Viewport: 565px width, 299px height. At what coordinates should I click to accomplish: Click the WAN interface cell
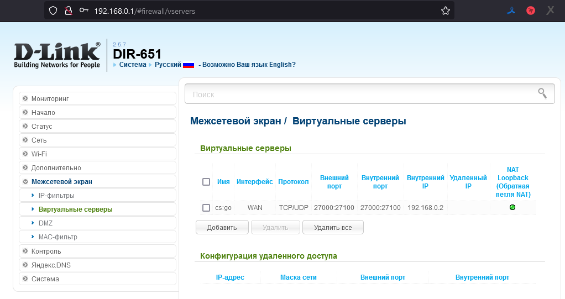(255, 207)
